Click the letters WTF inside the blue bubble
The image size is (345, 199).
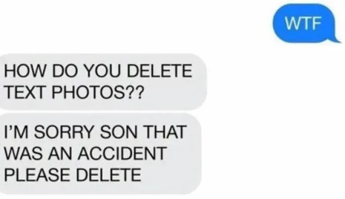[x=303, y=23]
